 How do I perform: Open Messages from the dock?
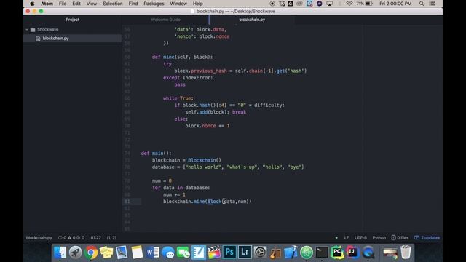pos(168,253)
